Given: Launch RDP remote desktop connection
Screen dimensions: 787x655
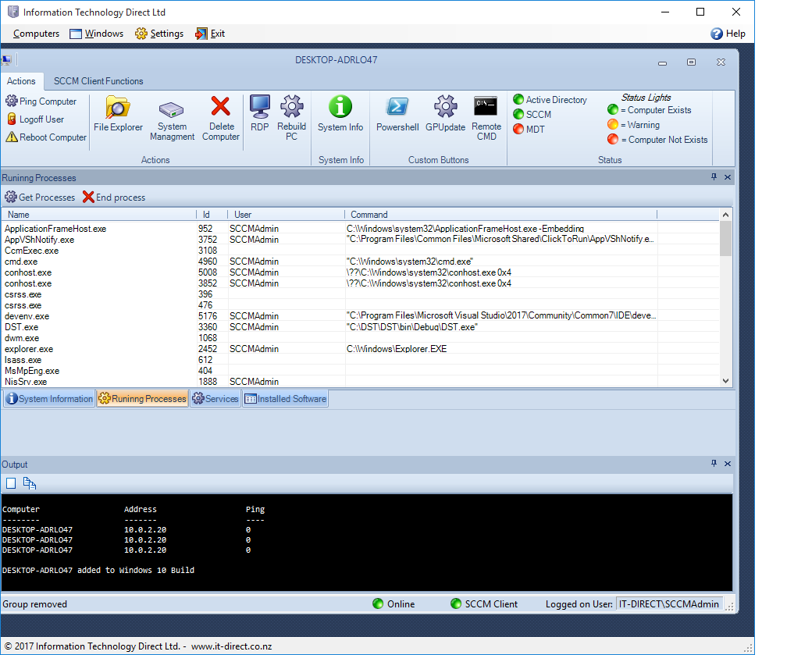Looking at the screenshot, I should [x=260, y=107].
